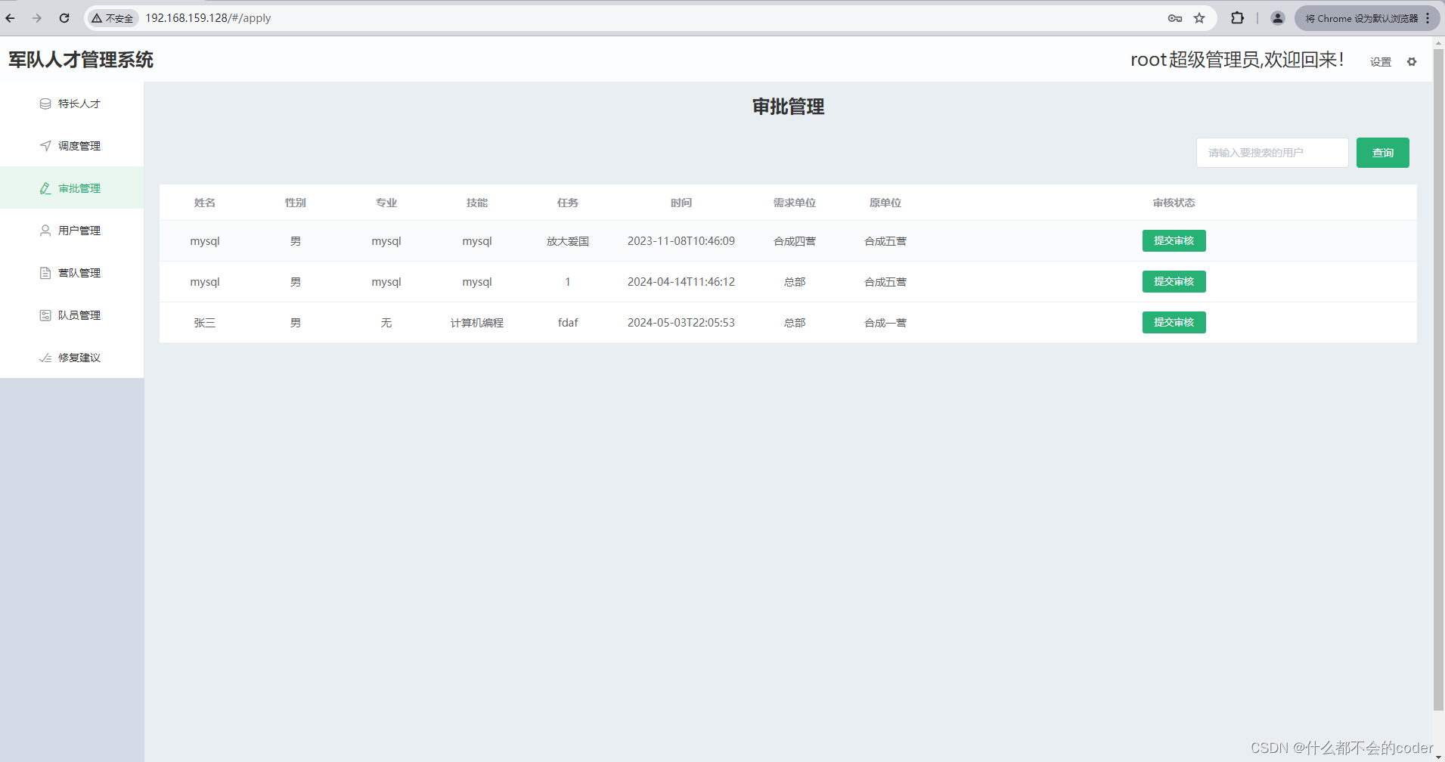Image resolution: width=1445 pixels, height=762 pixels.
Task: Bookmark this page with the star icon
Action: click(x=1199, y=18)
